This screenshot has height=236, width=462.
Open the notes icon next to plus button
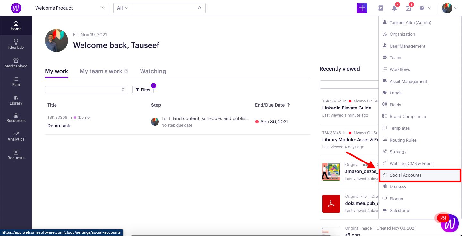click(381, 8)
